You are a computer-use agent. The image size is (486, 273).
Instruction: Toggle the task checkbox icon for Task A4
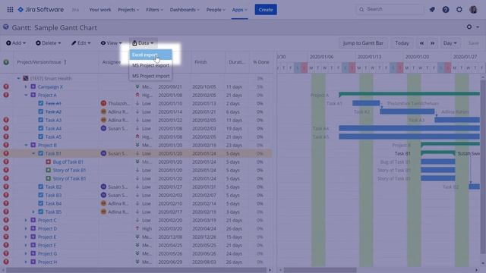pos(40,128)
